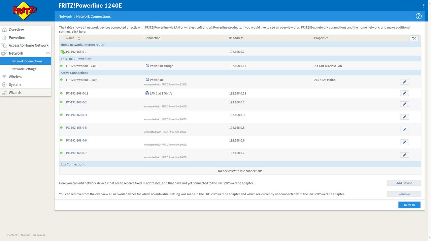
Task: Click the Wireless wifi icon
Action: tap(4, 77)
